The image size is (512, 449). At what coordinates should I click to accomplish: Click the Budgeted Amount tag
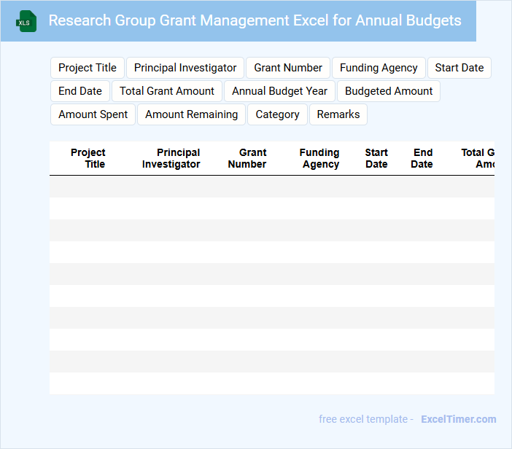coord(389,91)
